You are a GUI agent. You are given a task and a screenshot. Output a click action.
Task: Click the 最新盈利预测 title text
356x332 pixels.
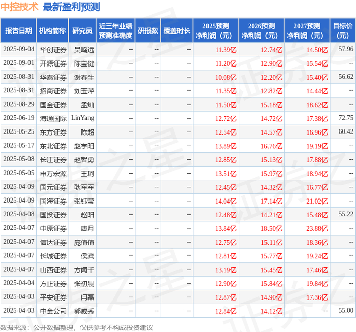click(71, 7)
